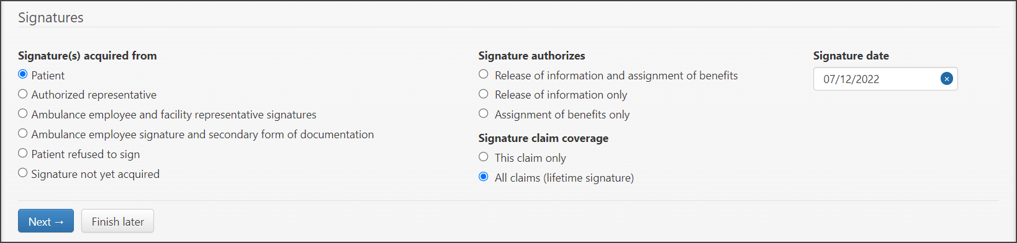Select Ambulance employee and facility representative signatures
Screen dimensions: 1017x243
23,113
